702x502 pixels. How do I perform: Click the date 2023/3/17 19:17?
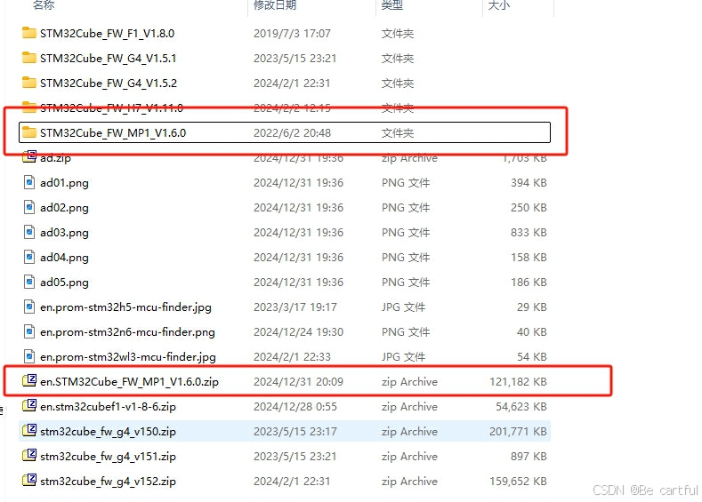point(295,307)
